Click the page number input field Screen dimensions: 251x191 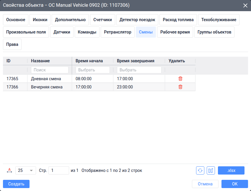click(x=59, y=170)
